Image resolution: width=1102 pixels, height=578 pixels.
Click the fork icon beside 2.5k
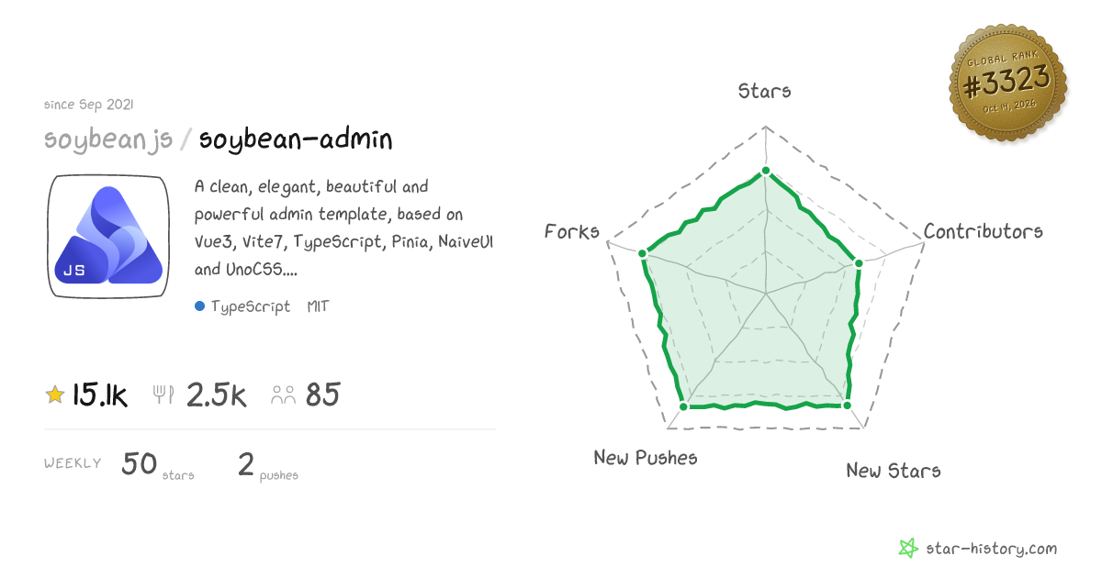coord(163,395)
